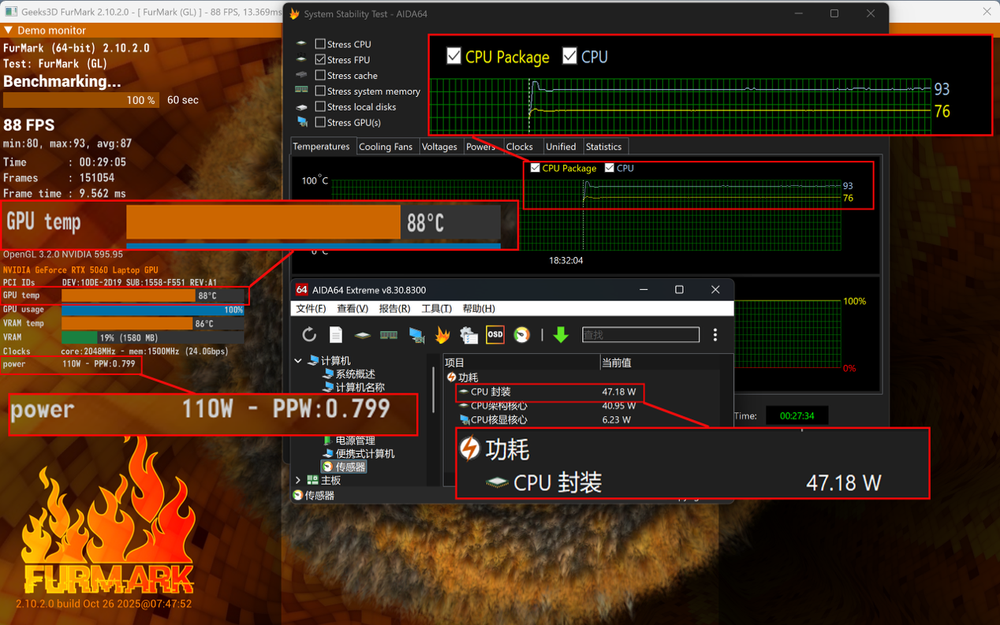
Task: Click the 40.95 W CPU架构核心 value
Action: 618,406
